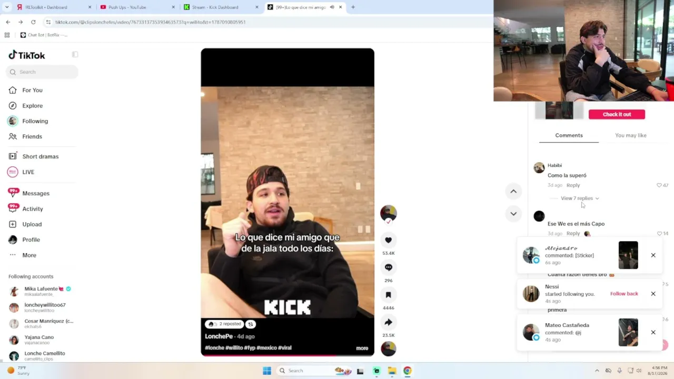The height and width of the screenshot is (379, 674).
Task: Follow back Nessi
Action: [624, 294]
